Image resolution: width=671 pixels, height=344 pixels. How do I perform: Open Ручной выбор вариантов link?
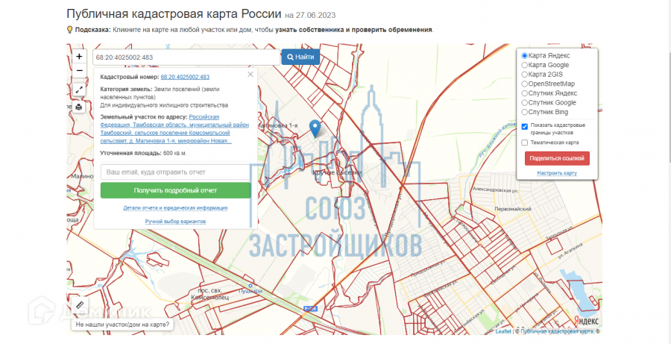coord(175,222)
